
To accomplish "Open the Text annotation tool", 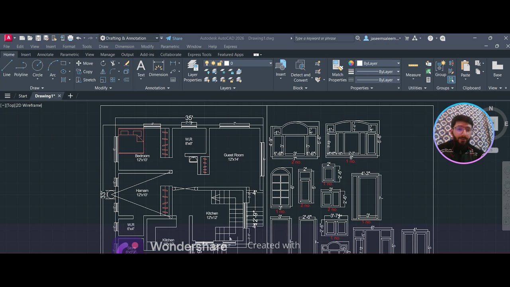I will pos(141,69).
